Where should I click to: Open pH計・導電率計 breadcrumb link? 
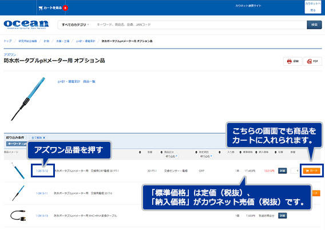[x=85, y=41]
